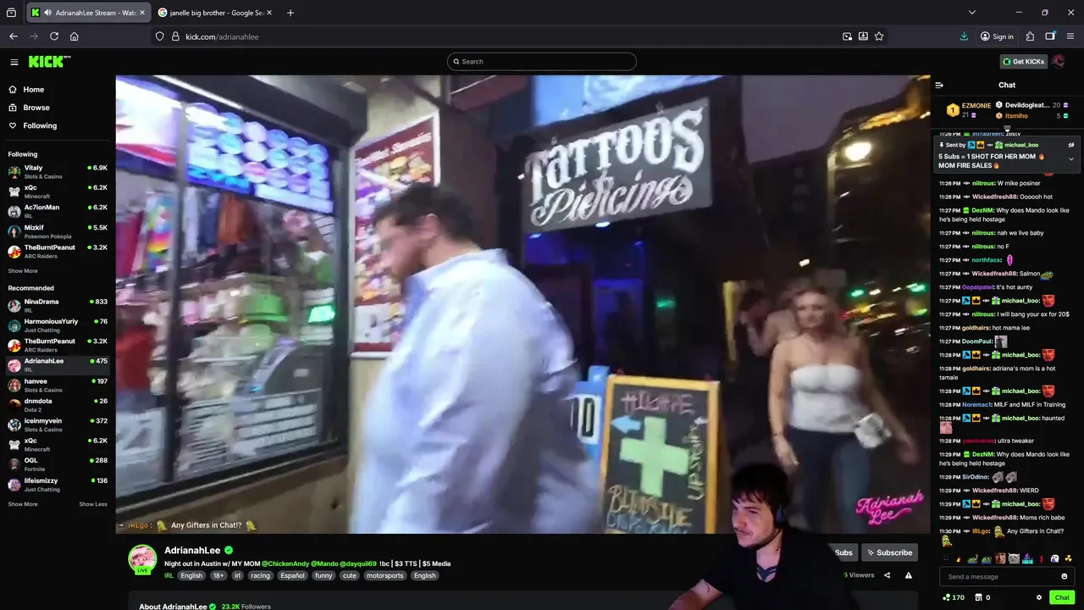Share the stream
This screenshot has height=610, width=1084.
[x=887, y=575]
